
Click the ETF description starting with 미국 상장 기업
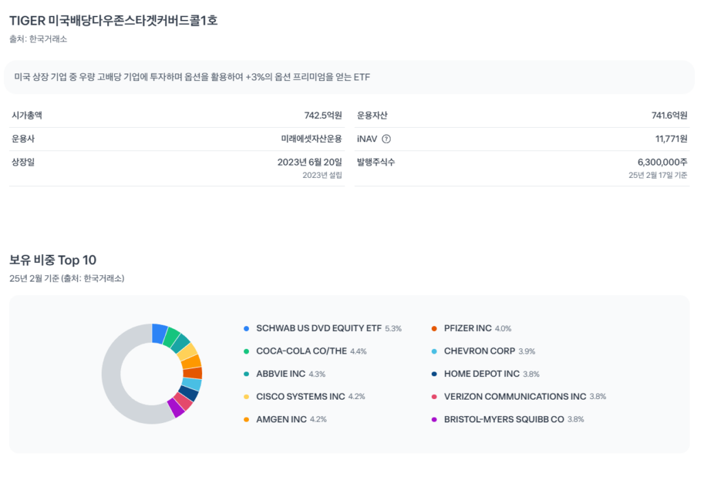(x=192, y=77)
